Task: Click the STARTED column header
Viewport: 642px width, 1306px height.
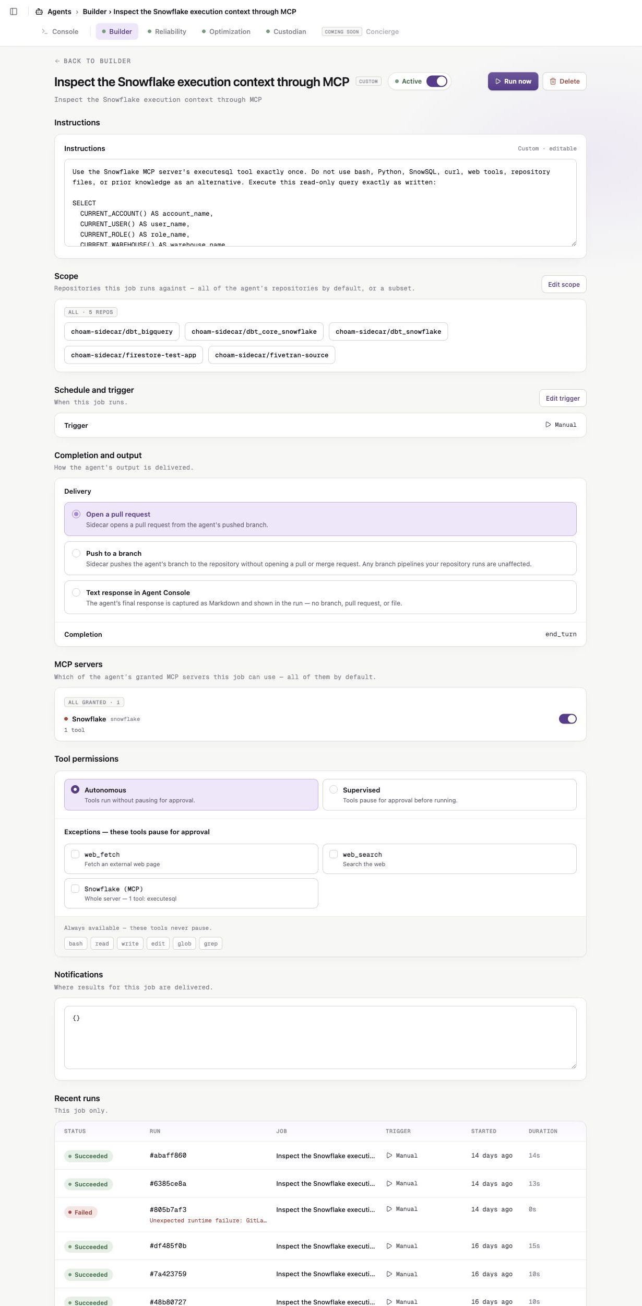Action: pyautogui.click(x=484, y=1131)
